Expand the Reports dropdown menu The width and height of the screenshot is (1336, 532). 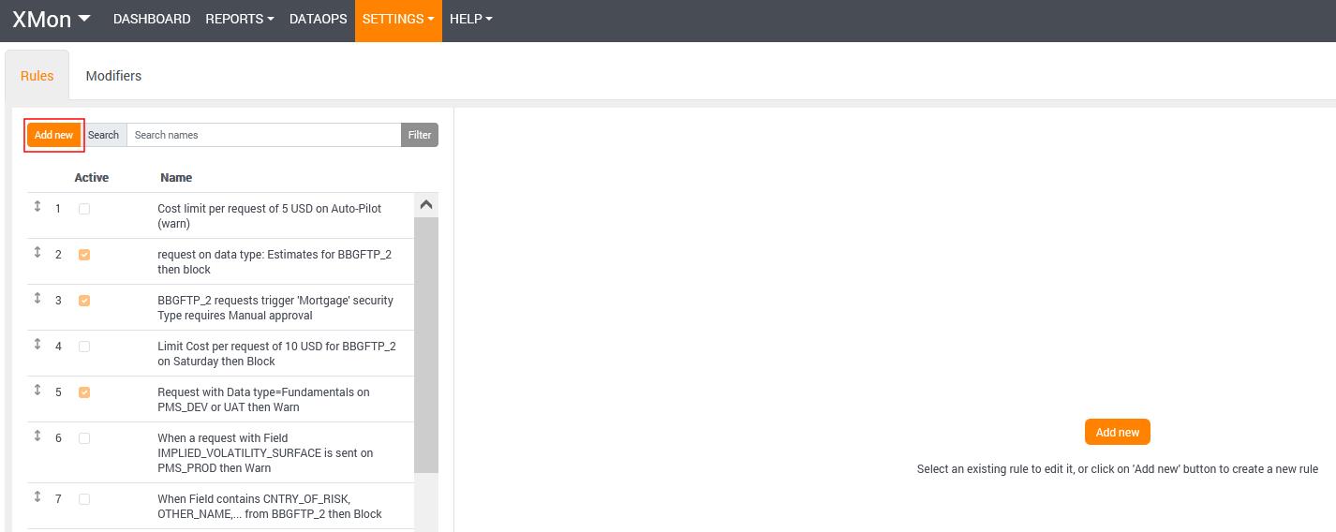click(239, 19)
